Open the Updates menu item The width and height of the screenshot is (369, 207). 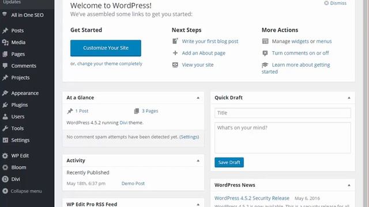12,2
